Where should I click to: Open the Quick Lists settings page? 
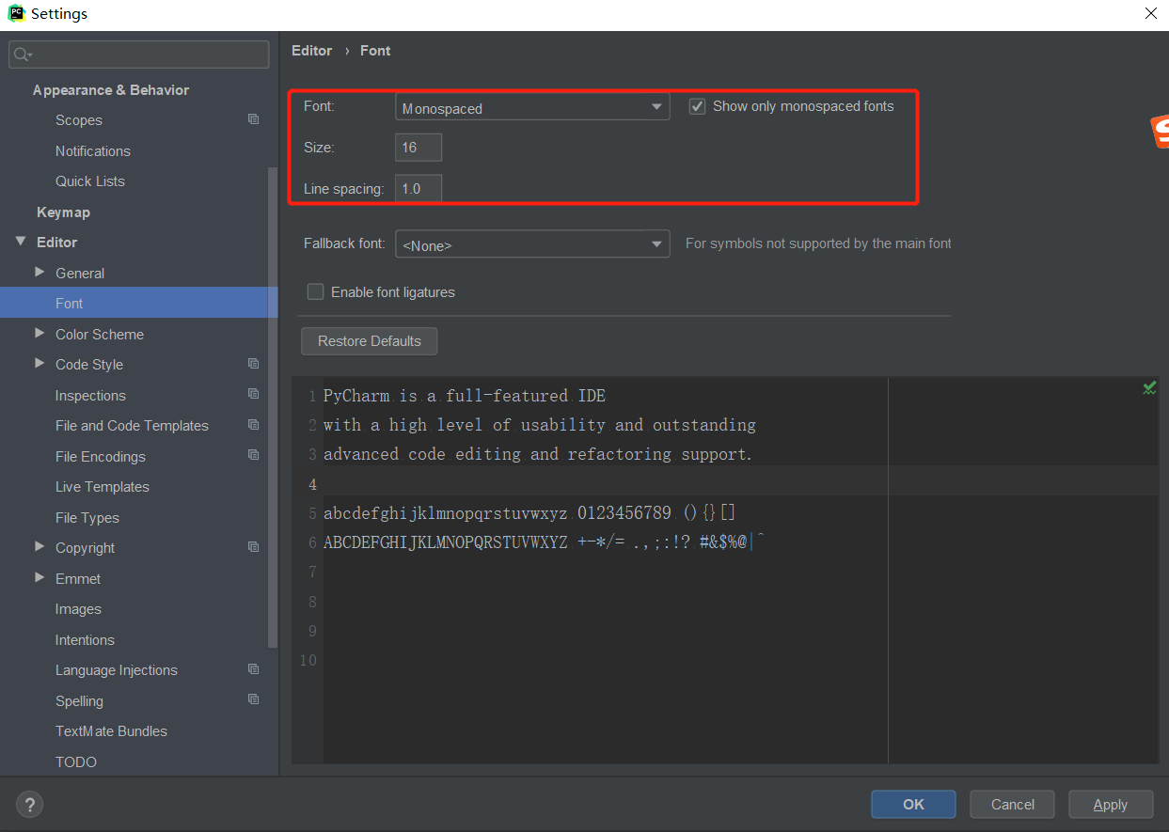click(90, 181)
